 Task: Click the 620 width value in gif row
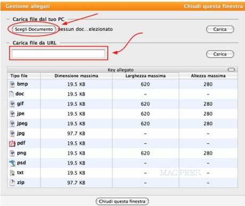[x=145, y=104]
